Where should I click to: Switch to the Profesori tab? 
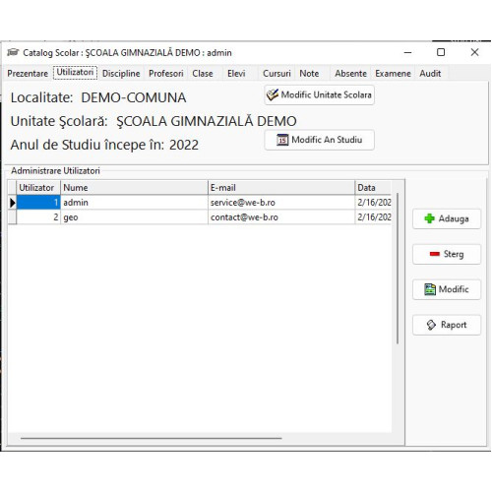(x=166, y=74)
